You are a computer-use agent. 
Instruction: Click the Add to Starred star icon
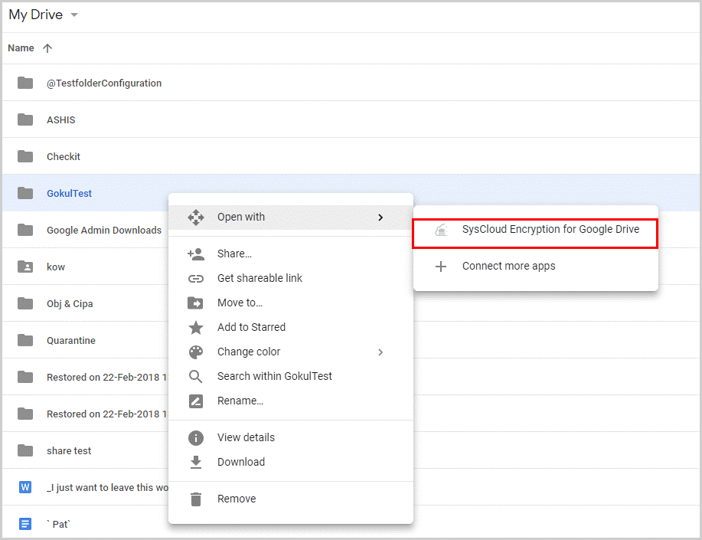click(197, 327)
